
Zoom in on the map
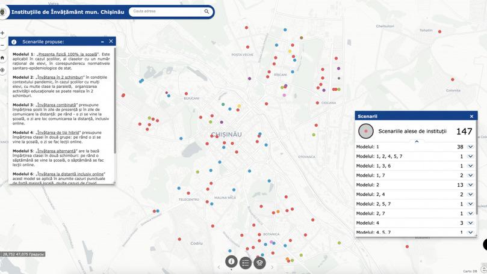click(x=2, y=33)
